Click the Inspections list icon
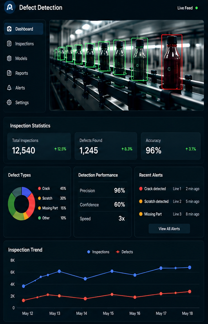The width and height of the screenshot is (208, 324). [x=9, y=44]
